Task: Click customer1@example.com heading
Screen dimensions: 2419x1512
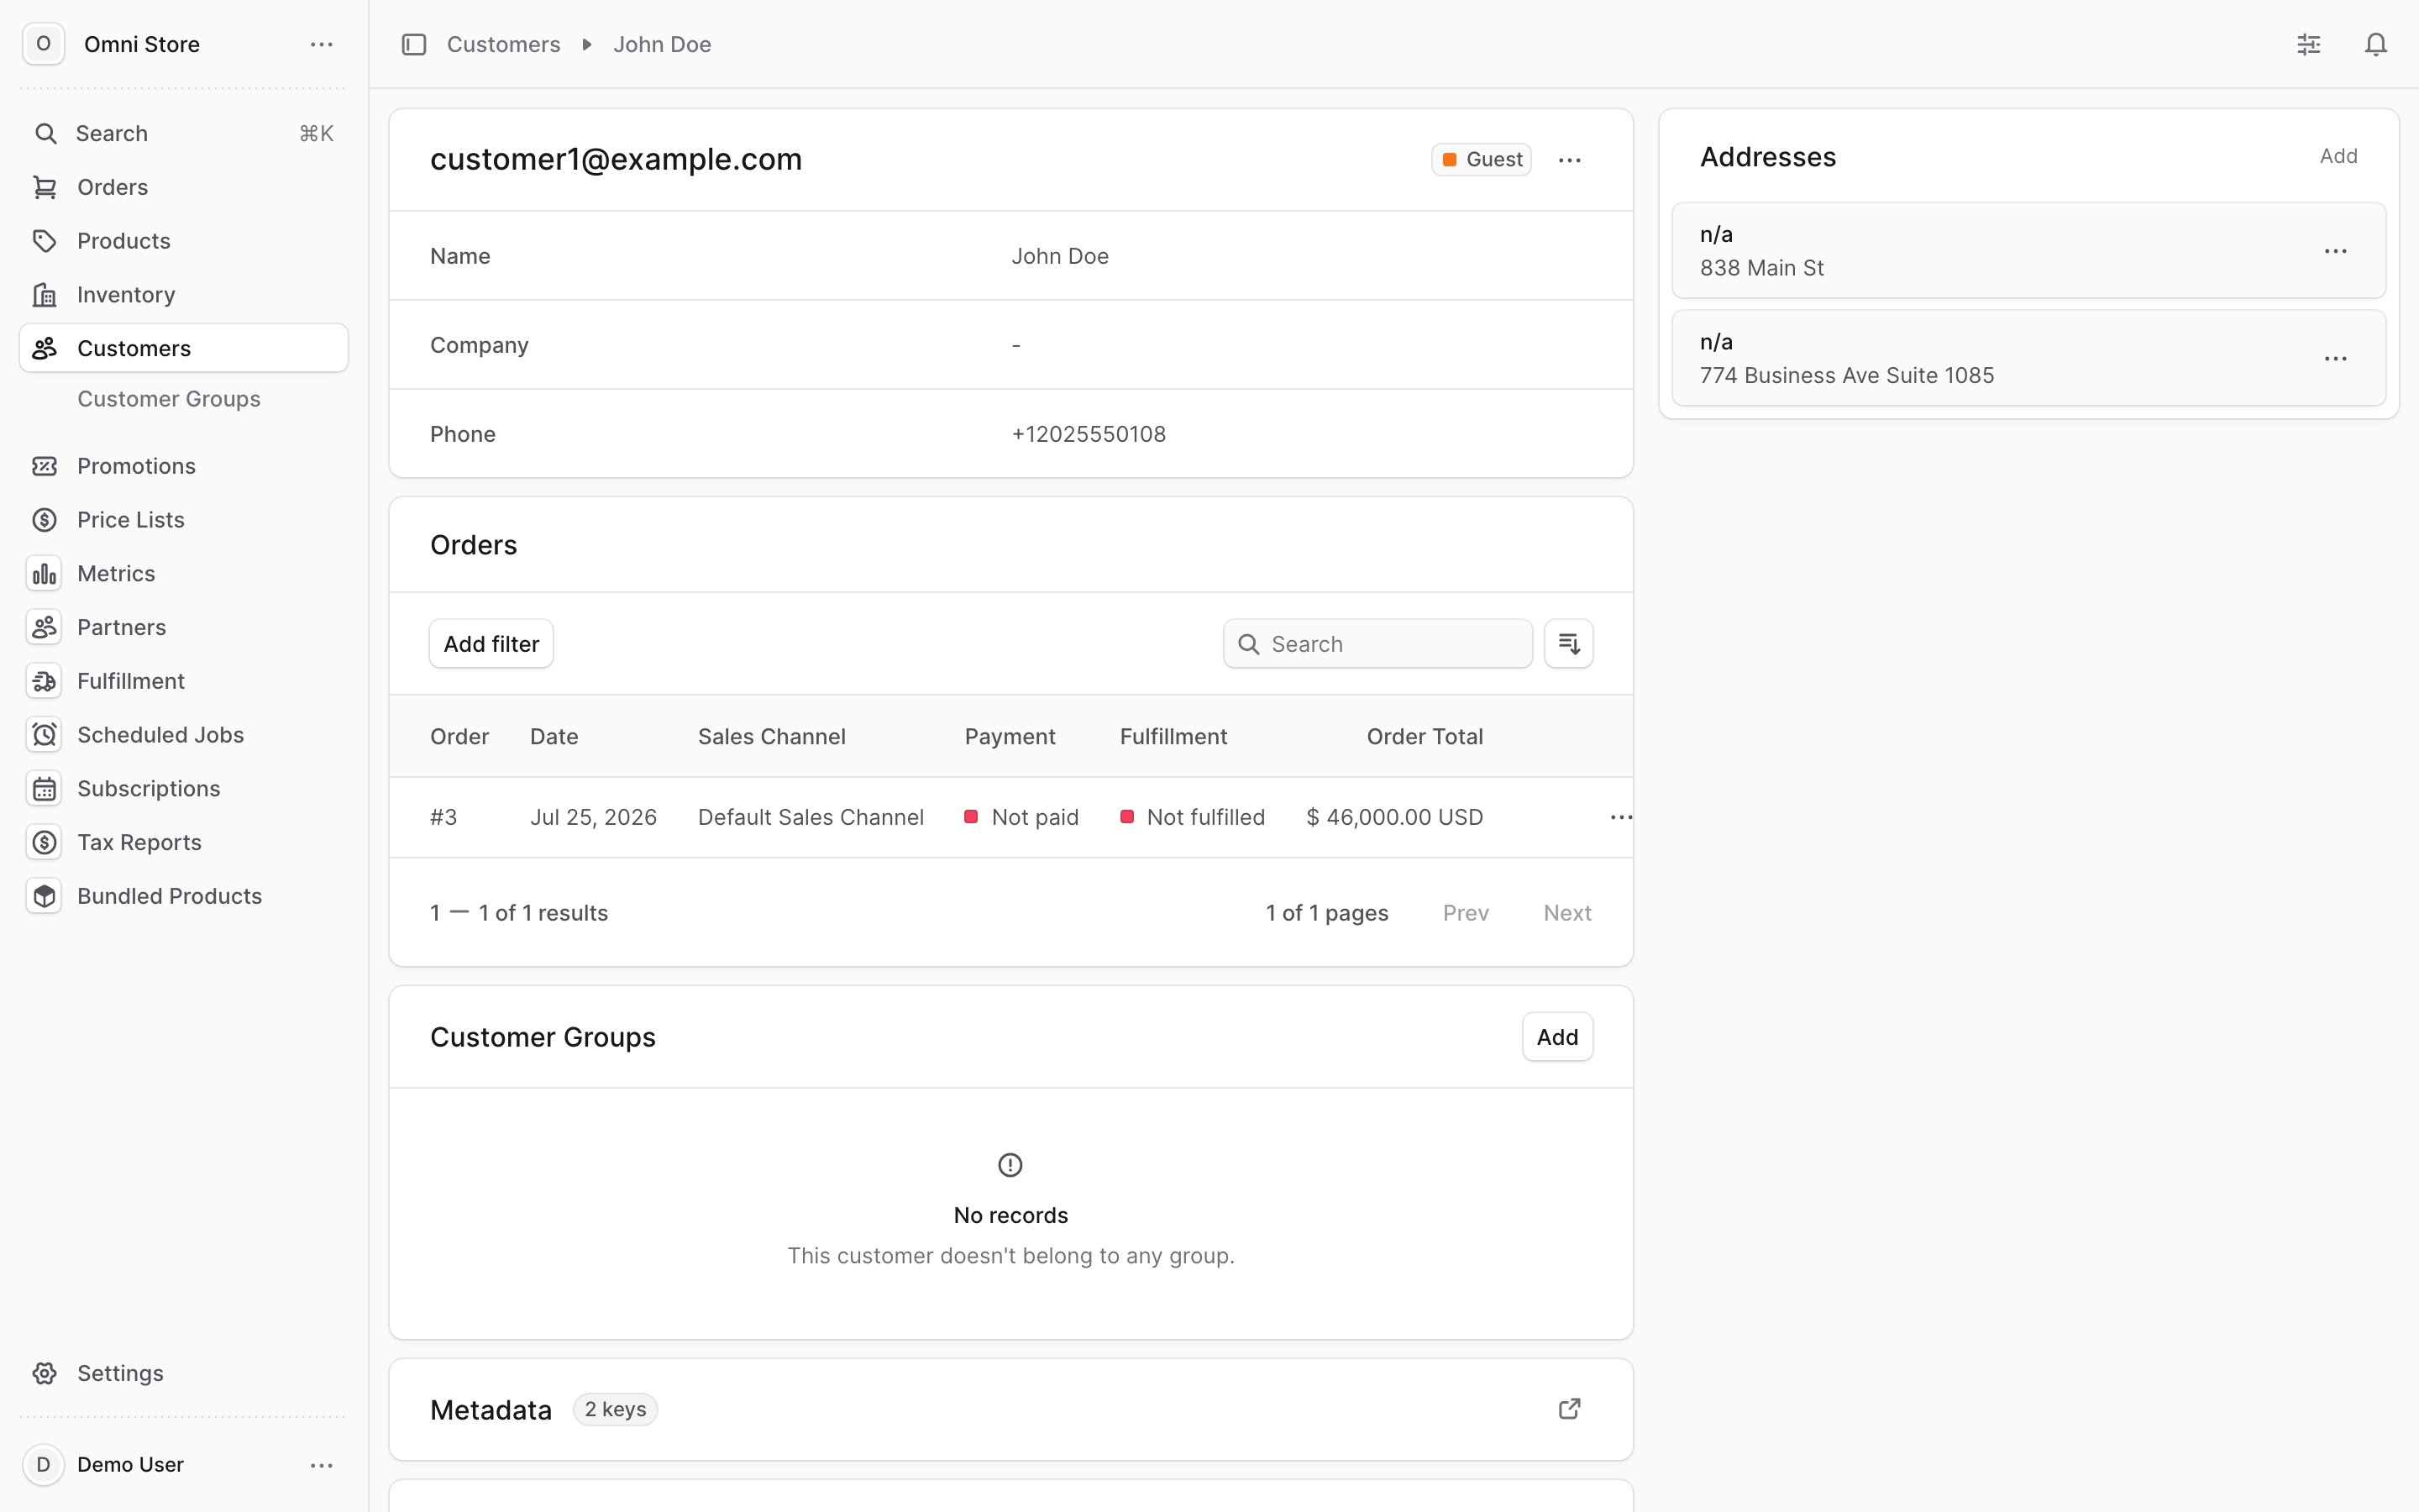Action: point(616,159)
